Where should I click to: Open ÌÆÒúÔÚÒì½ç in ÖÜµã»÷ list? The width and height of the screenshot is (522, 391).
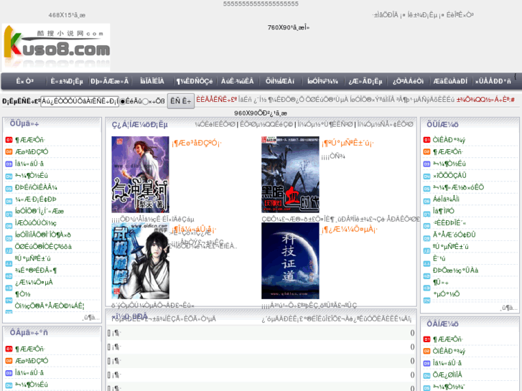[36, 223]
